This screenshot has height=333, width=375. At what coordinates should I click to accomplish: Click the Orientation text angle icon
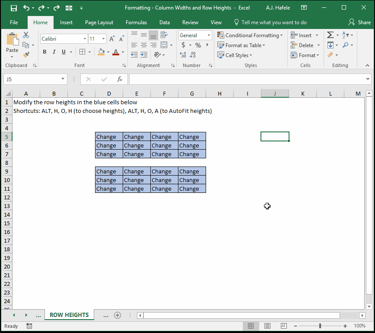(x=157, y=55)
